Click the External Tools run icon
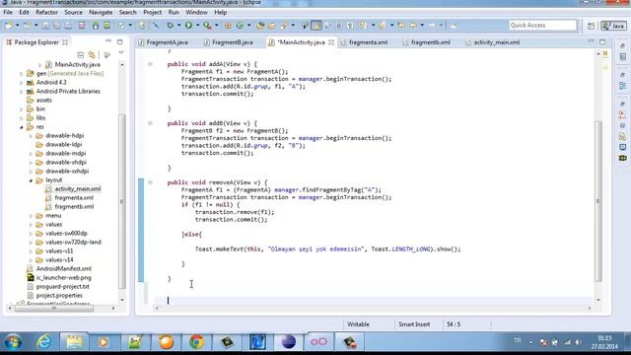This screenshot has width=631, height=355. (207, 26)
